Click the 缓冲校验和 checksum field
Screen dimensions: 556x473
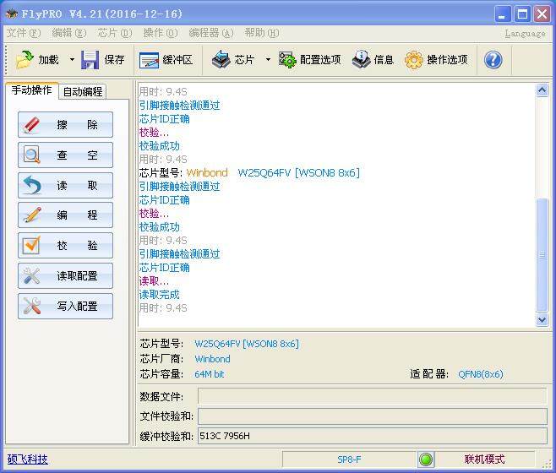coord(373,436)
